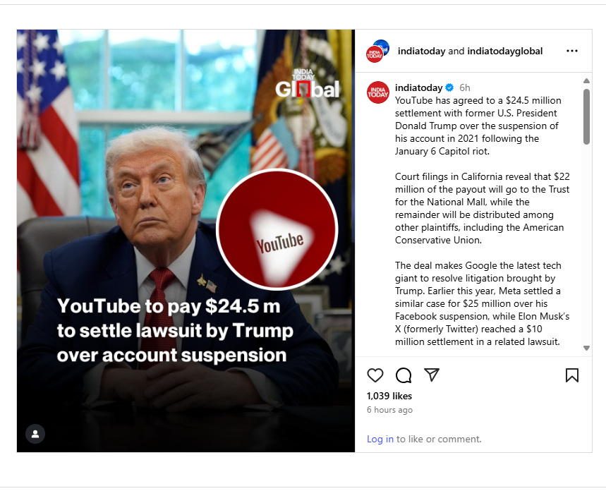Open the indiatodayglobal profile in header
The height and width of the screenshot is (491, 606).
click(504, 51)
